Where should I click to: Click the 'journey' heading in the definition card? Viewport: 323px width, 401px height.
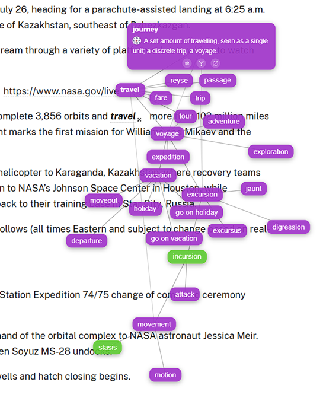(145, 30)
